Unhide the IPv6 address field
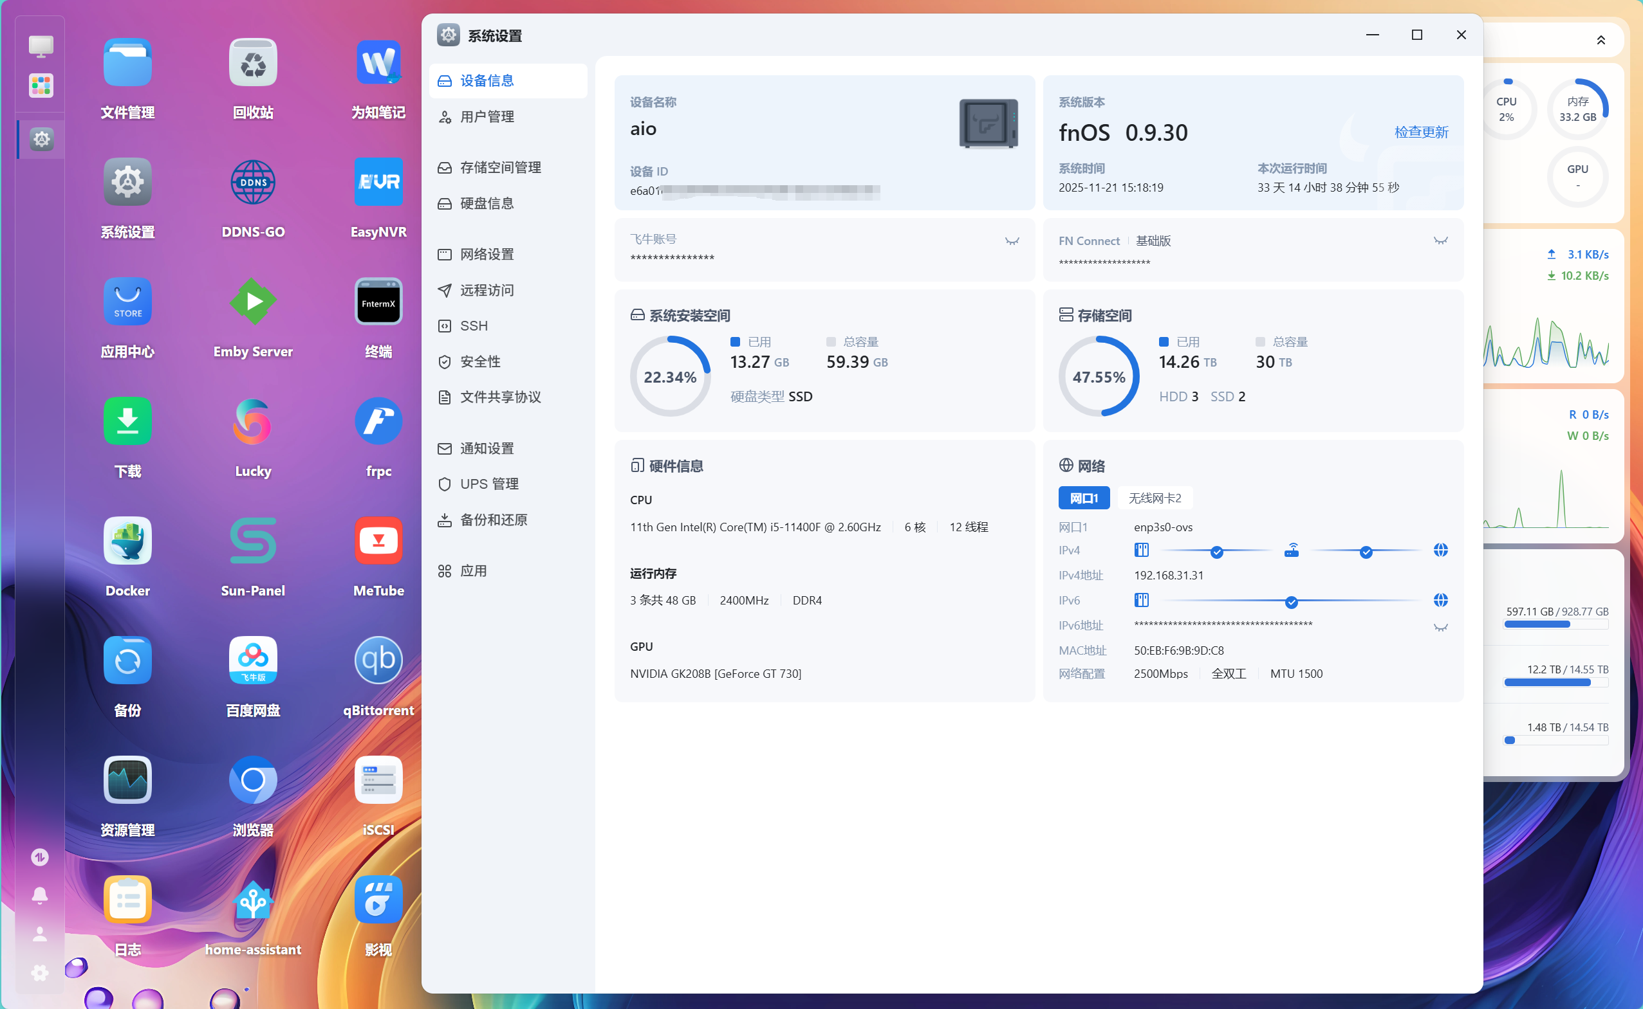Viewport: 1643px width, 1009px height. click(x=1440, y=627)
